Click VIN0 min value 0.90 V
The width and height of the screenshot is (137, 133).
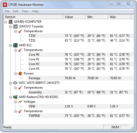91,106
